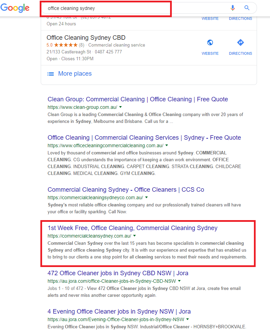
Task: Expand dropdown arrow next to commercialcleaningsydneyco.com.au
Action: [x=146, y=198]
